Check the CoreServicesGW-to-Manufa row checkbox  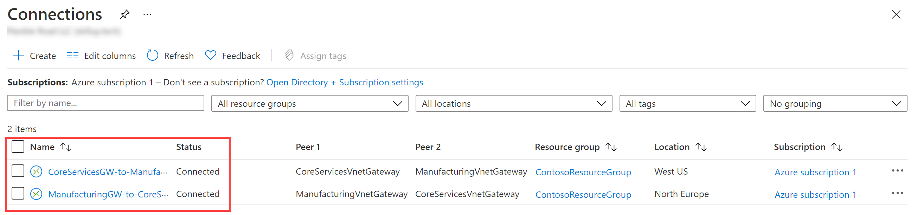pyautogui.click(x=18, y=171)
